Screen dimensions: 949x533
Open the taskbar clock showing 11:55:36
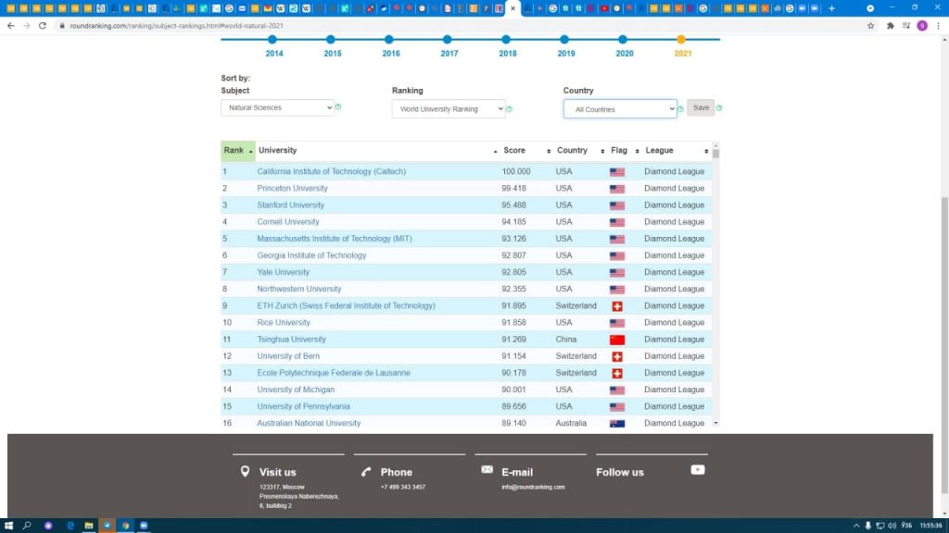[930, 526]
